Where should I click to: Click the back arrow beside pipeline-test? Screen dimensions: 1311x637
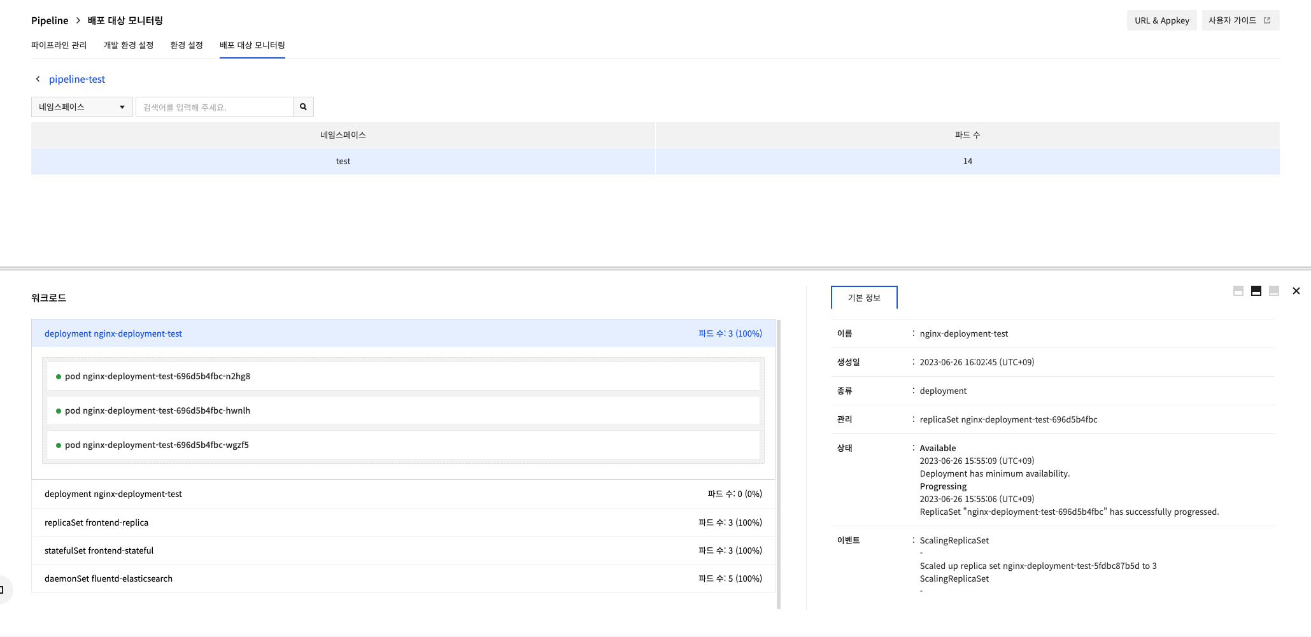(x=38, y=79)
